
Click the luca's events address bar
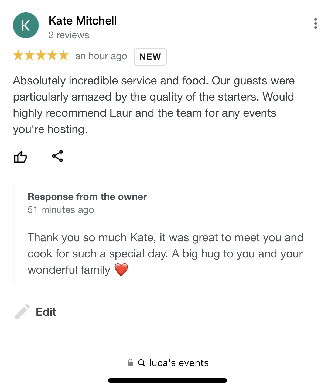click(x=167, y=363)
